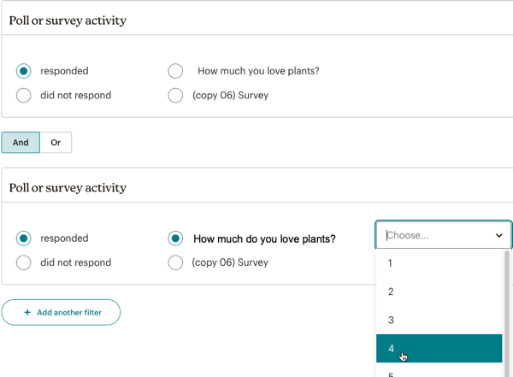Choose "How much you love plants?" in first filter
513x377 pixels.
175,71
